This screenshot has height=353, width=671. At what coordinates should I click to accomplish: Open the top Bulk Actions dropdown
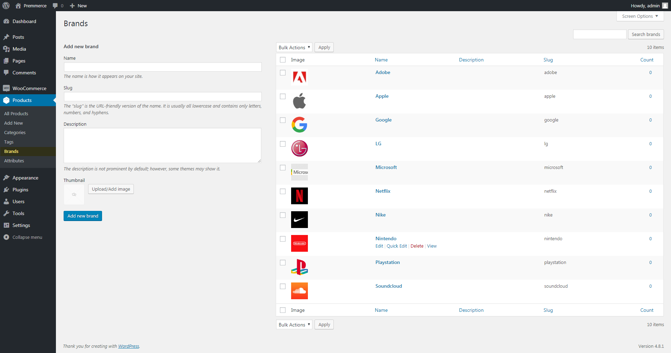(x=294, y=47)
